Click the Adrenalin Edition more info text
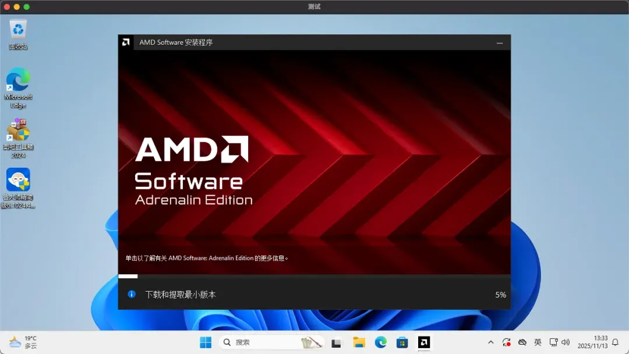The height and width of the screenshot is (354, 629). click(207, 258)
